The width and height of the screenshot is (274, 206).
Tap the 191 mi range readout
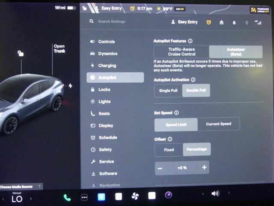(x=60, y=8)
